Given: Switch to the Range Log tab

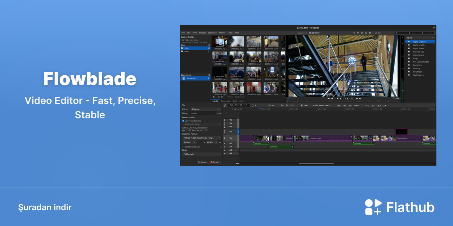Looking at the screenshot, I should (226, 101).
